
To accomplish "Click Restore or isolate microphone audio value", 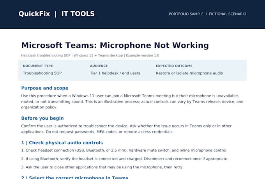I will 189,73.
